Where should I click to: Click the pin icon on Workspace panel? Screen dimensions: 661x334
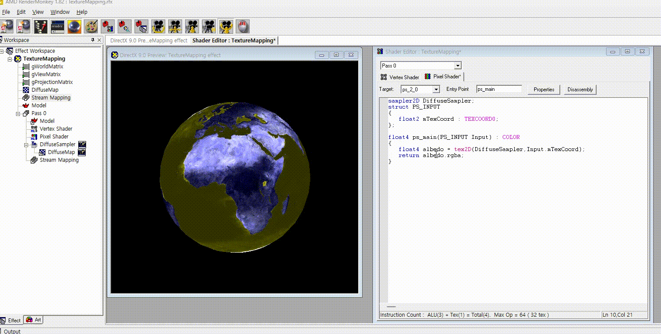tap(93, 40)
